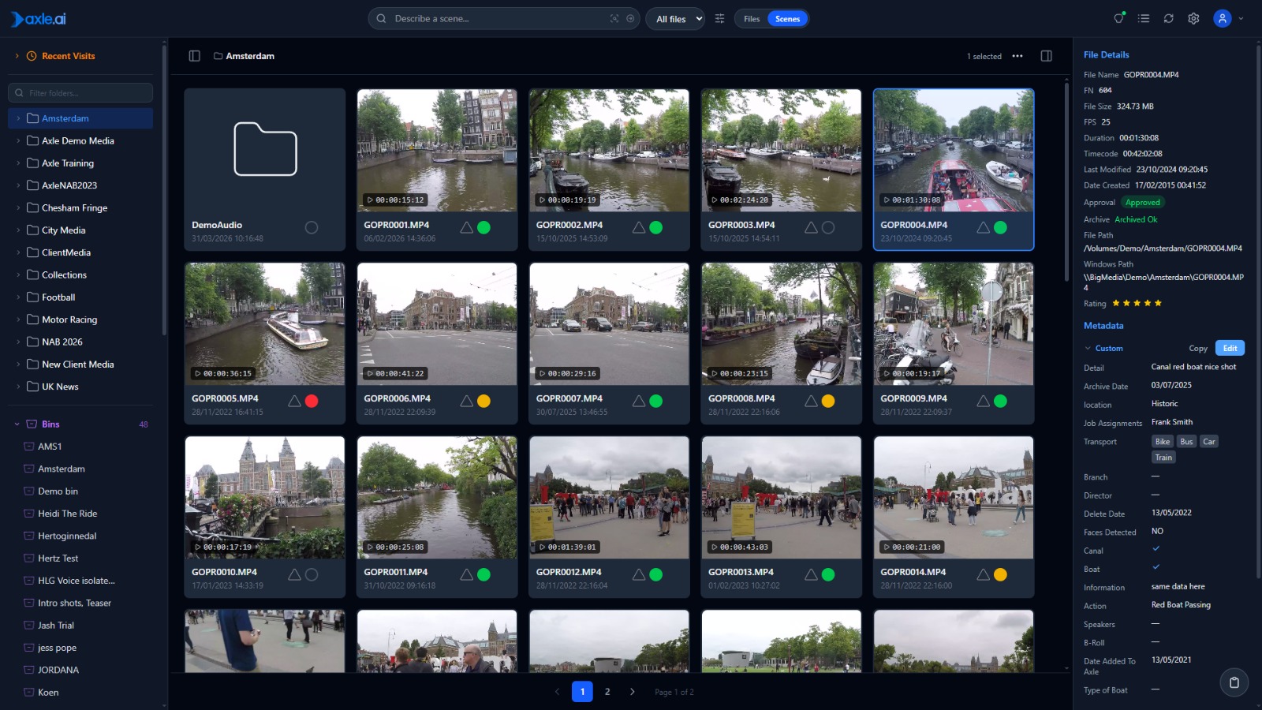Image resolution: width=1262 pixels, height=710 pixels.
Task: Open the settings gear
Action: coord(1193,18)
